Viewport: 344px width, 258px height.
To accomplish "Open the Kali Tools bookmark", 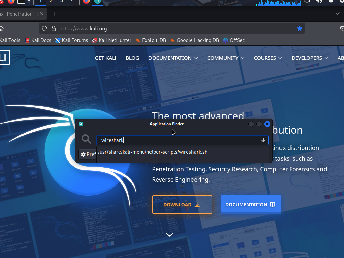I will (10, 40).
